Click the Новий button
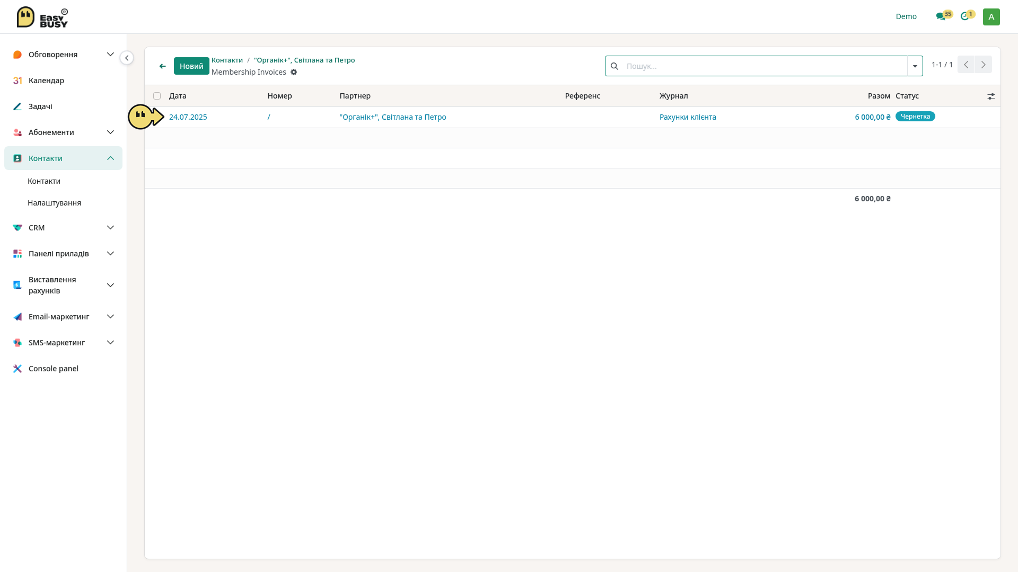This screenshot has width=1018, height=572. pos(191,66)
